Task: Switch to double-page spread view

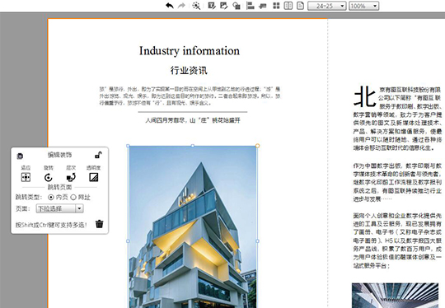Action: [288, 6]
